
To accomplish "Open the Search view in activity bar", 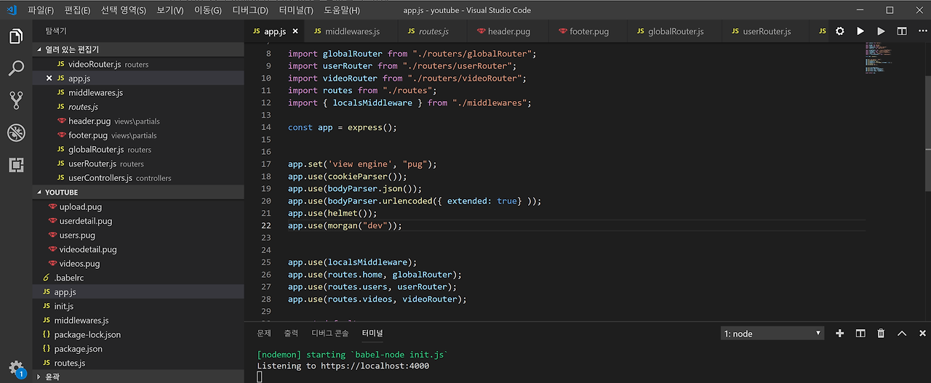I will (x=16, y=68).
